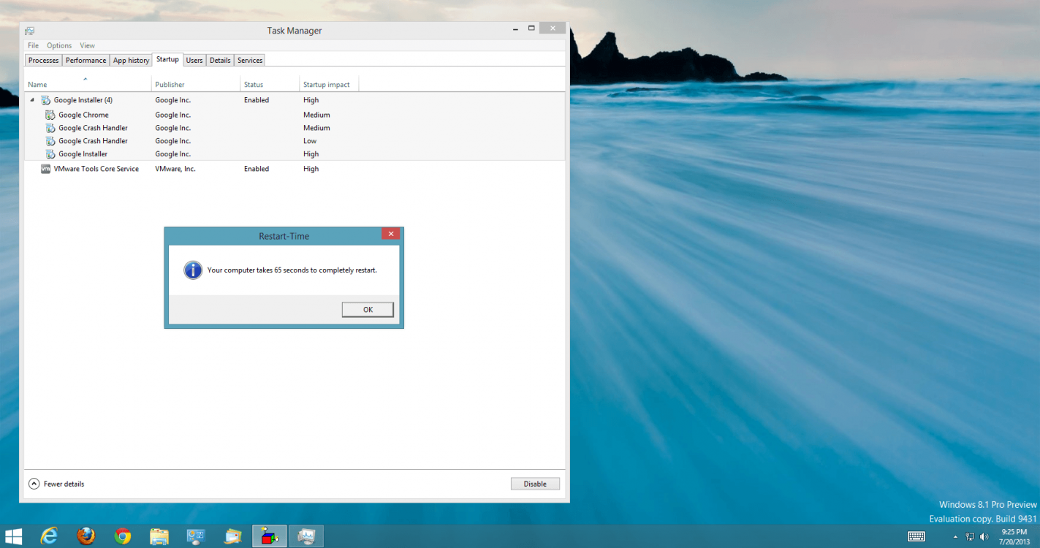Switch to Task Manager taskbar button
This screenshot has height=548, width=1040.
305,536
